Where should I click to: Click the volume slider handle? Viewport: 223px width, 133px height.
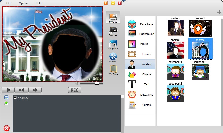(97, 83)
